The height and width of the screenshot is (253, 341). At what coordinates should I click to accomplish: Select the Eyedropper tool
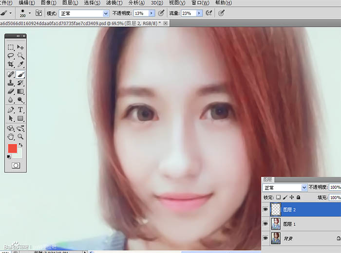tap(20, 64)
